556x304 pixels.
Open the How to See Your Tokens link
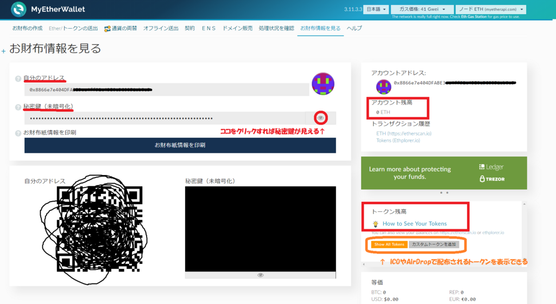414,224
